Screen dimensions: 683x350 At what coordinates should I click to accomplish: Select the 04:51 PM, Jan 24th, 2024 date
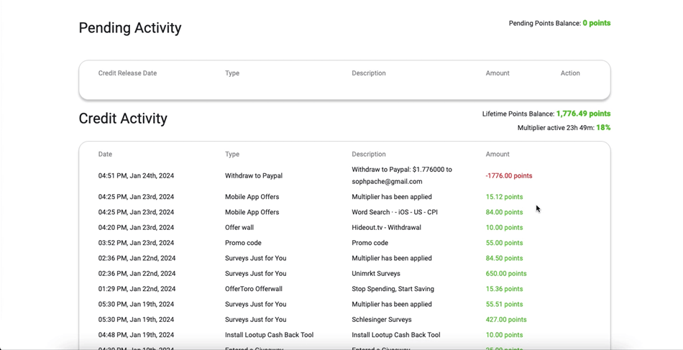coord(136,176)
